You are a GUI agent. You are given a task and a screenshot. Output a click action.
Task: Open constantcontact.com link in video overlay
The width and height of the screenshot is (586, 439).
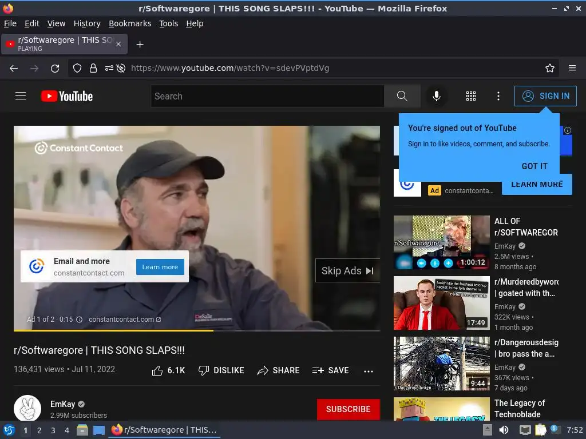(x=125, y=320)
